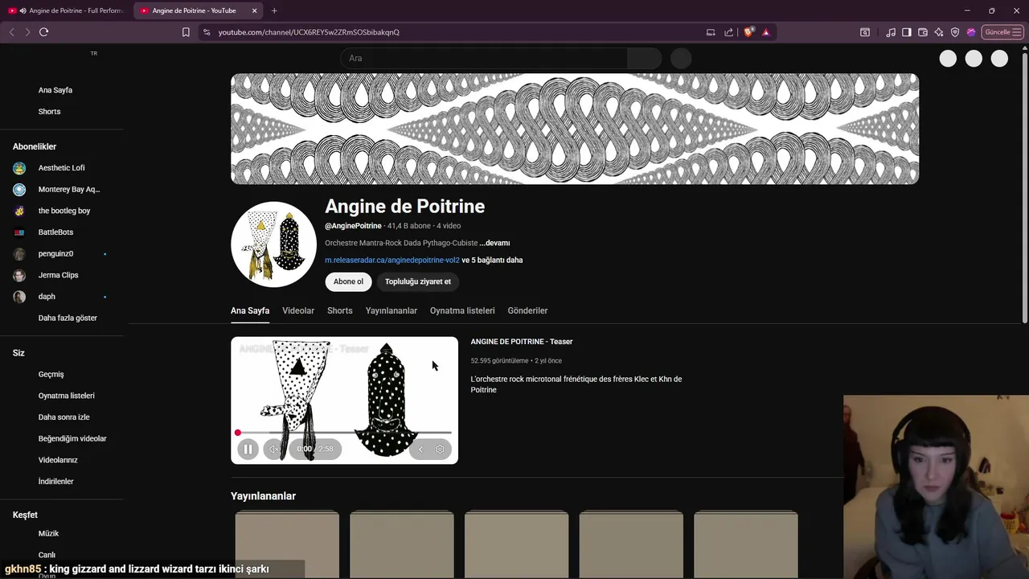1029x579 pixels.
Task: Click Topluluğu ziyaret et button
Action: click(417, 281)
